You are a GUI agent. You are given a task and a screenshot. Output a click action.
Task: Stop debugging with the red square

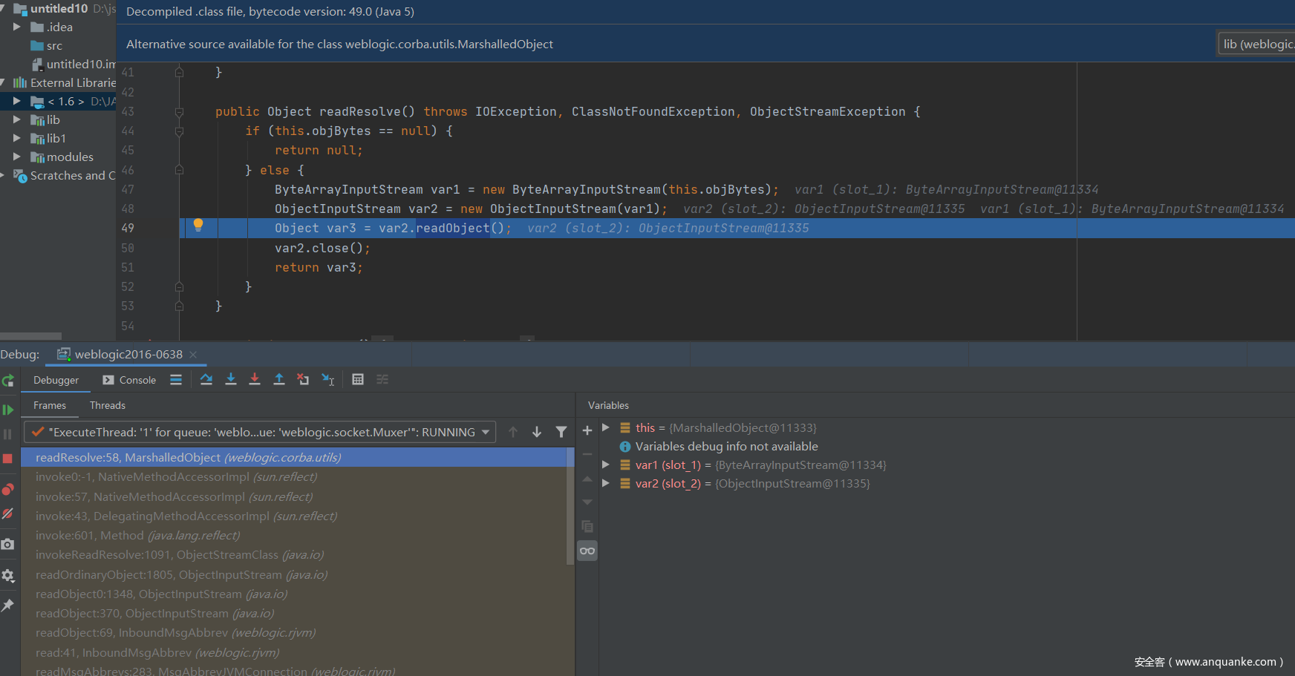click(8, 459)
